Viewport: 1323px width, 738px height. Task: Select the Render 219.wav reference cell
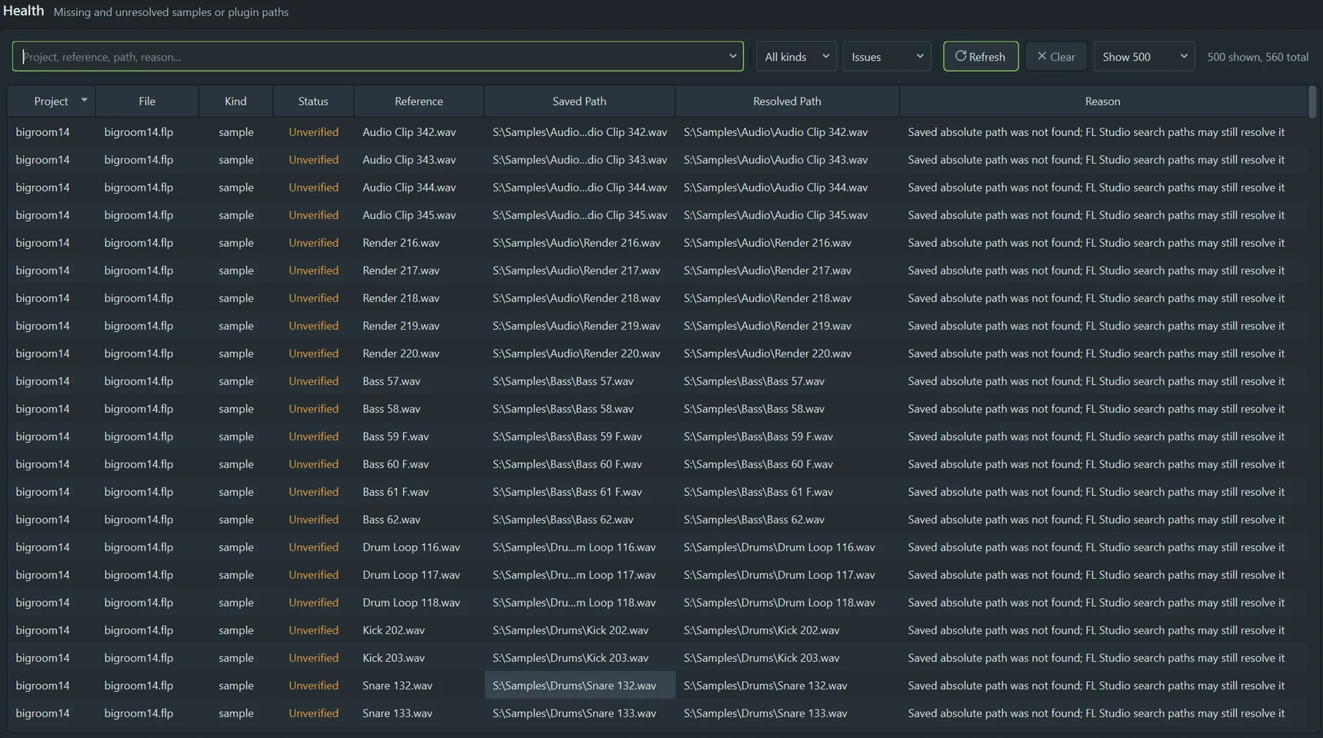point(419,326)
